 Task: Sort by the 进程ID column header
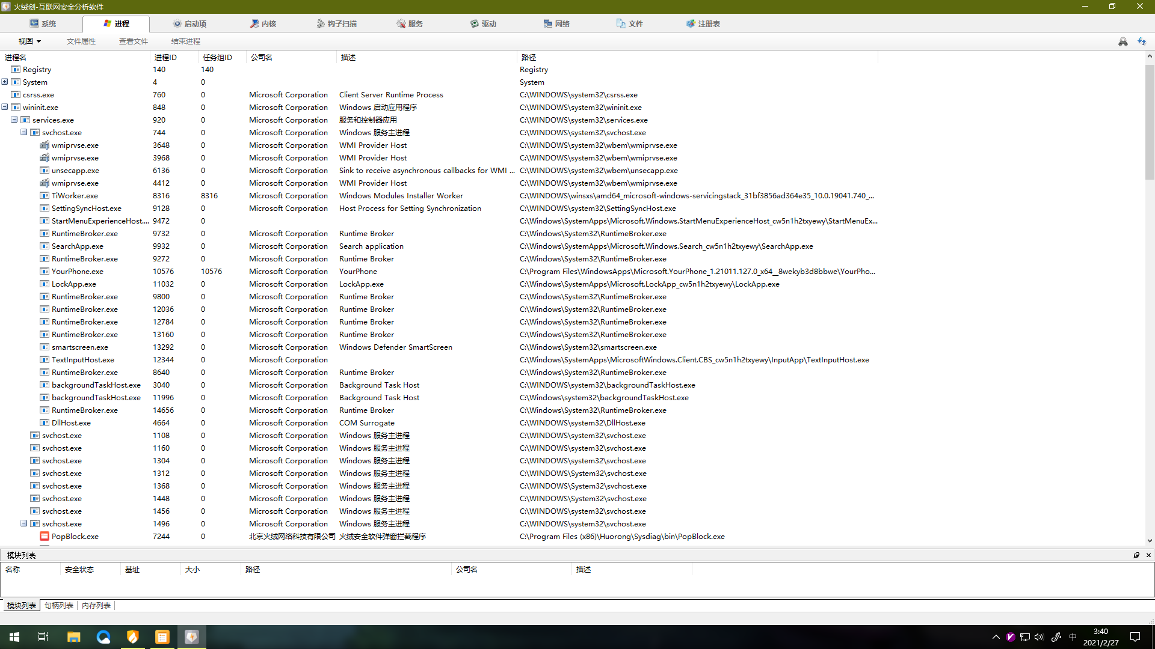point(174,57)
